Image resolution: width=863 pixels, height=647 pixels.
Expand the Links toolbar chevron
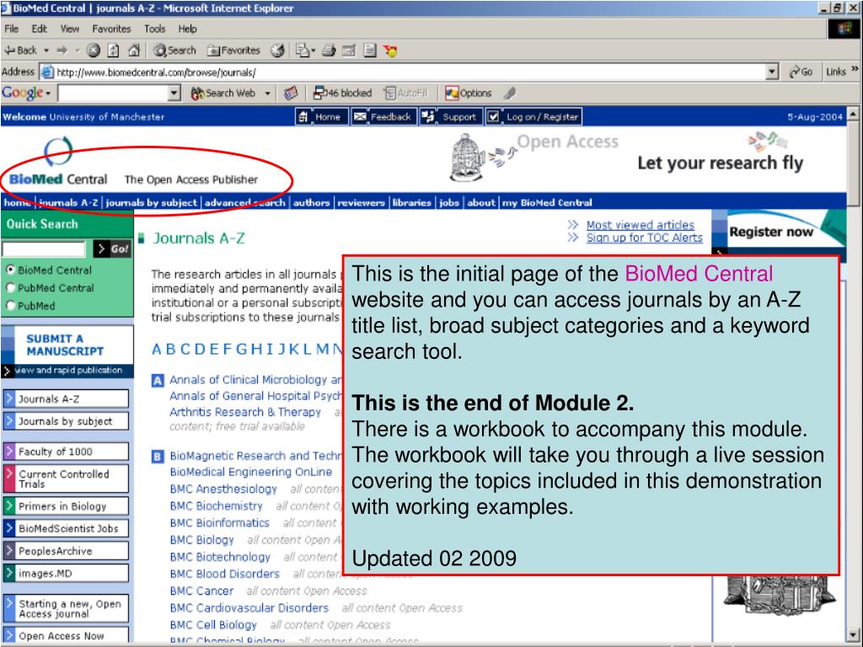coord(855,70)
